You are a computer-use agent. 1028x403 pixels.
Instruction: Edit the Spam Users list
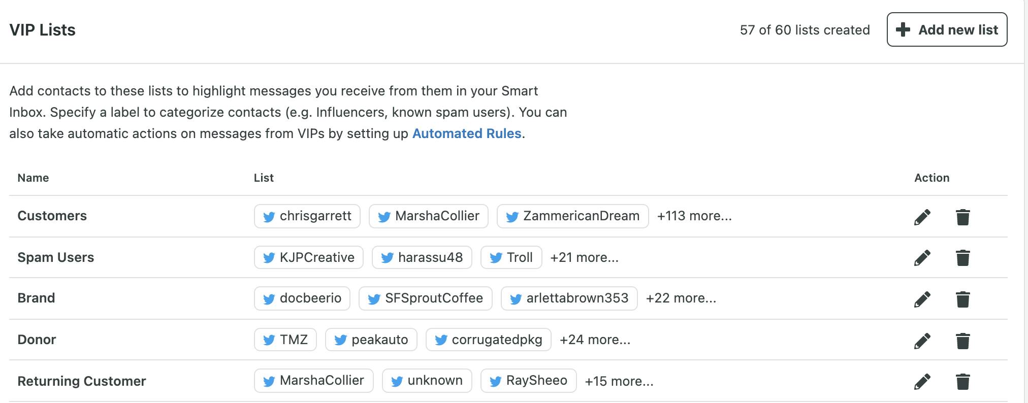point(922,258)
